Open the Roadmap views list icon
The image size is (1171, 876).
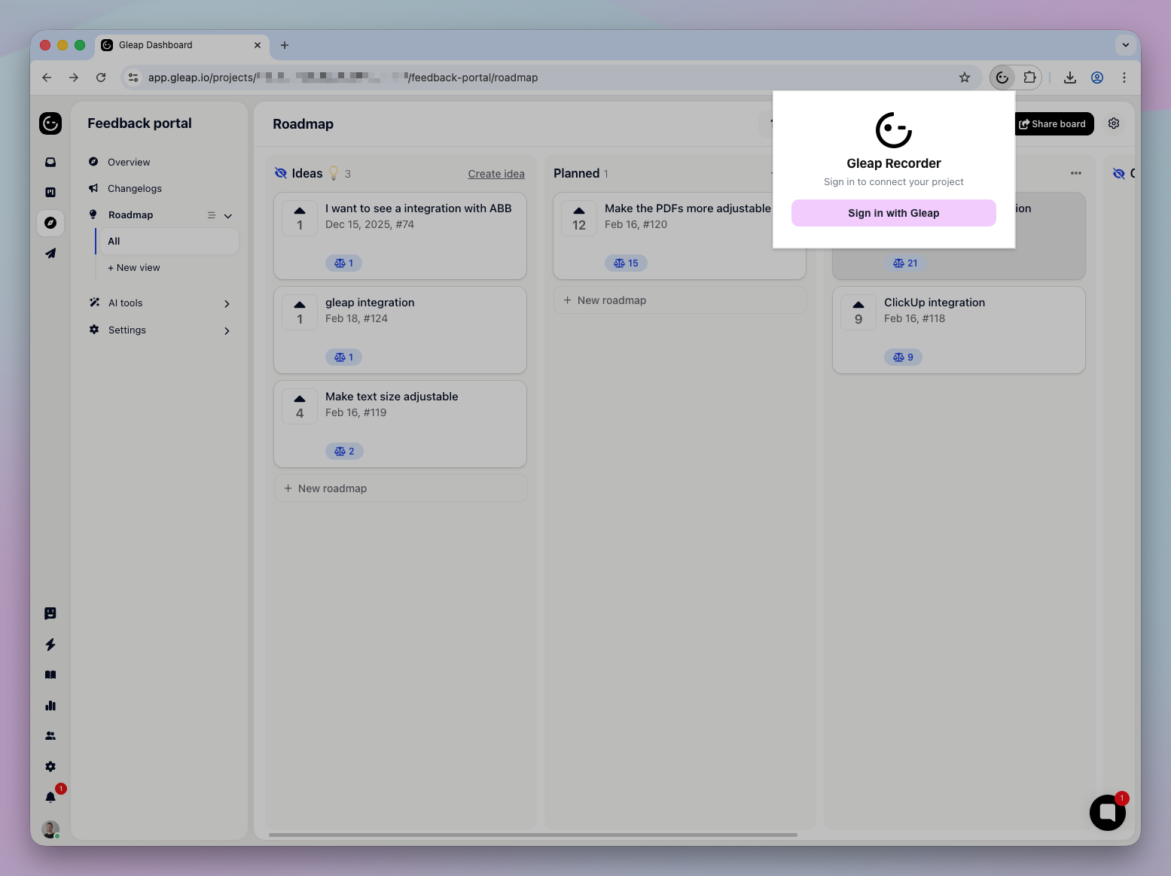212,215
